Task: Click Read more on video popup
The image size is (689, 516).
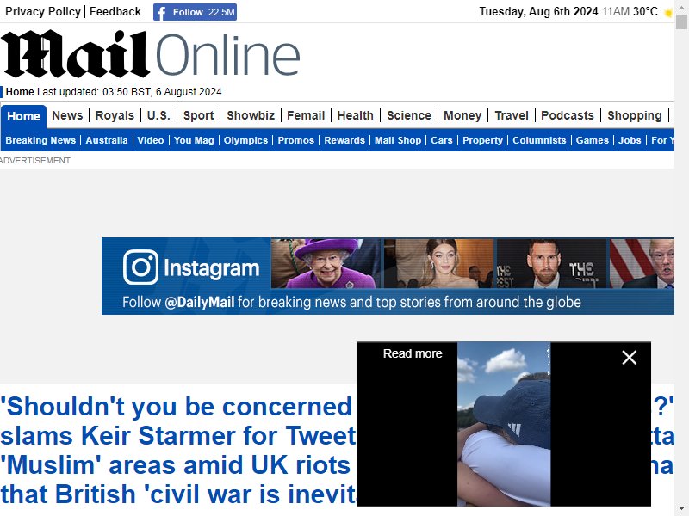Action: tap(413, 353)
